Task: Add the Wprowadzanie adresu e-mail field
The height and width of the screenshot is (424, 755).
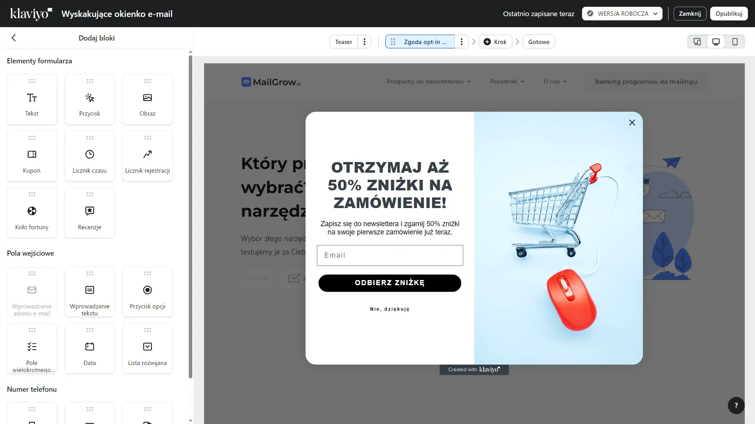Action: pos(32,292)
